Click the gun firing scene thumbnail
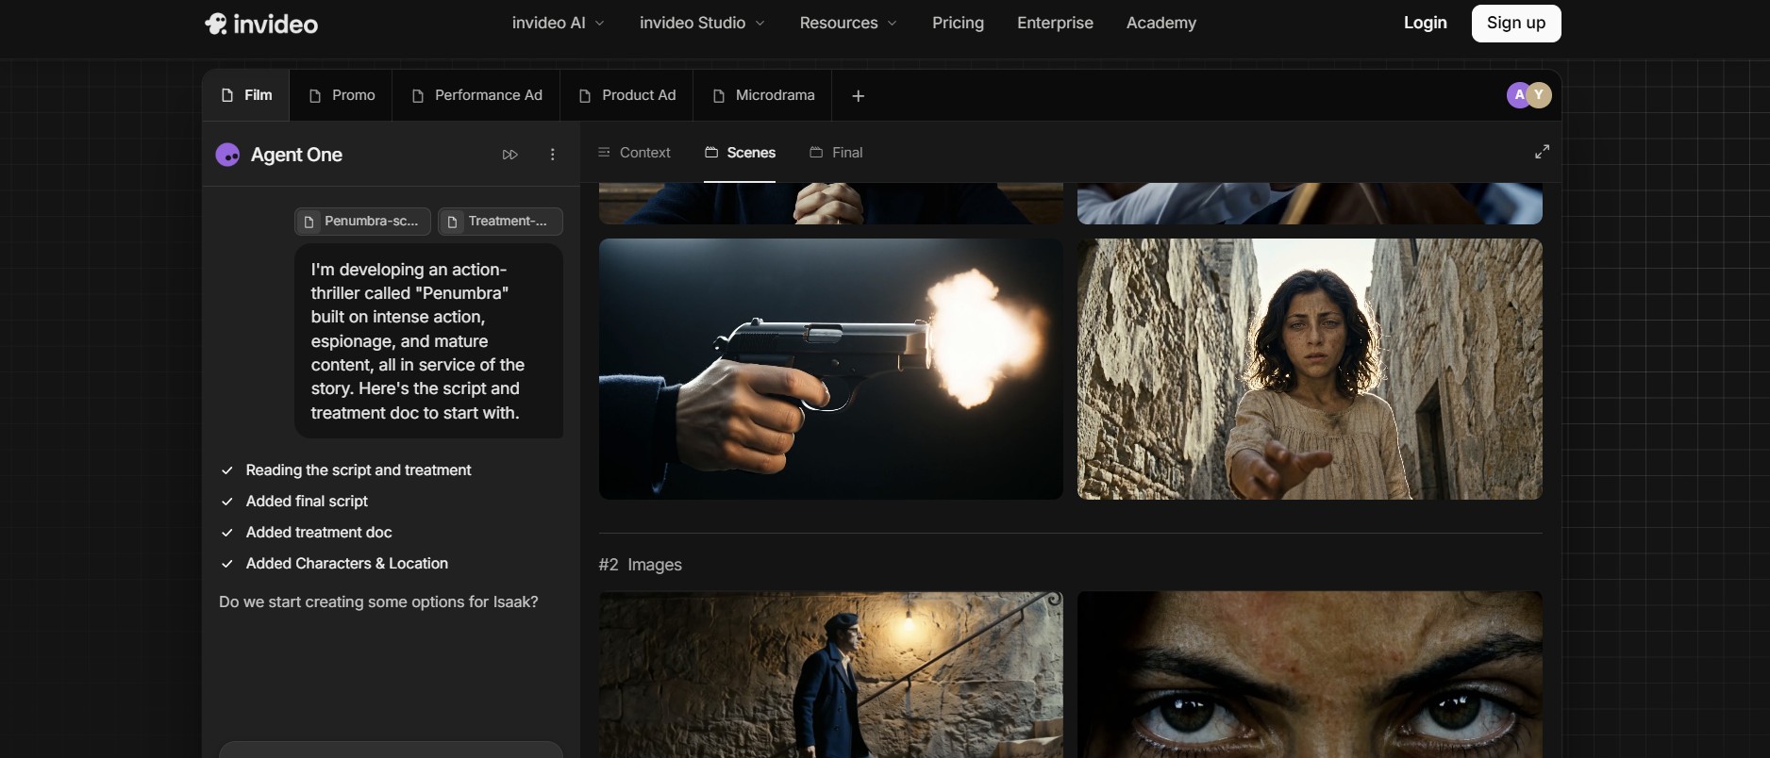Viewport: 1770px width, 758px height. [830, 369]
